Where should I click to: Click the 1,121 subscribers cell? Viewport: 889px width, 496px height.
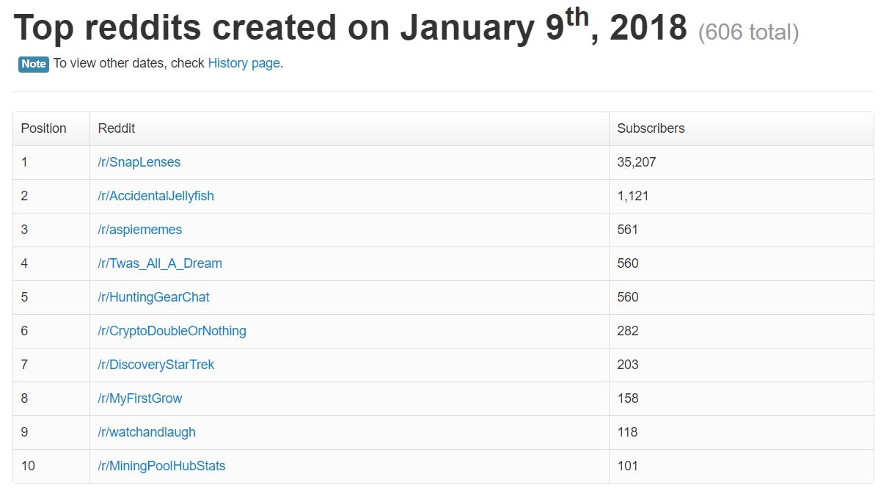click(742, 196)
